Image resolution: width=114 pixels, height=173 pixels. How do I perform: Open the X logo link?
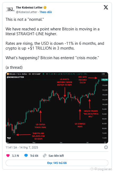[106, 7]
